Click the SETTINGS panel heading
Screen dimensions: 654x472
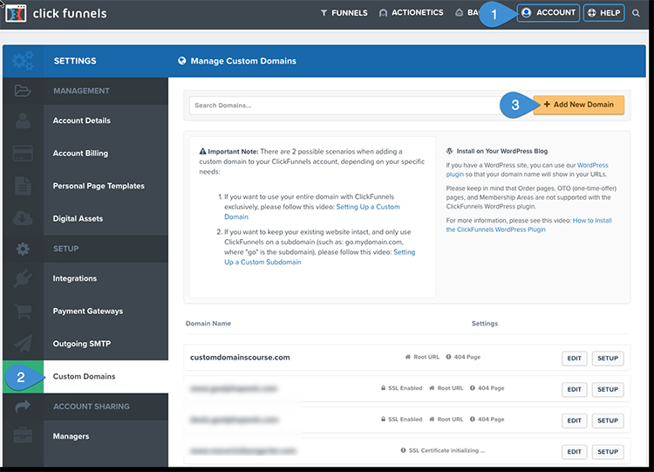pos(75,61)
